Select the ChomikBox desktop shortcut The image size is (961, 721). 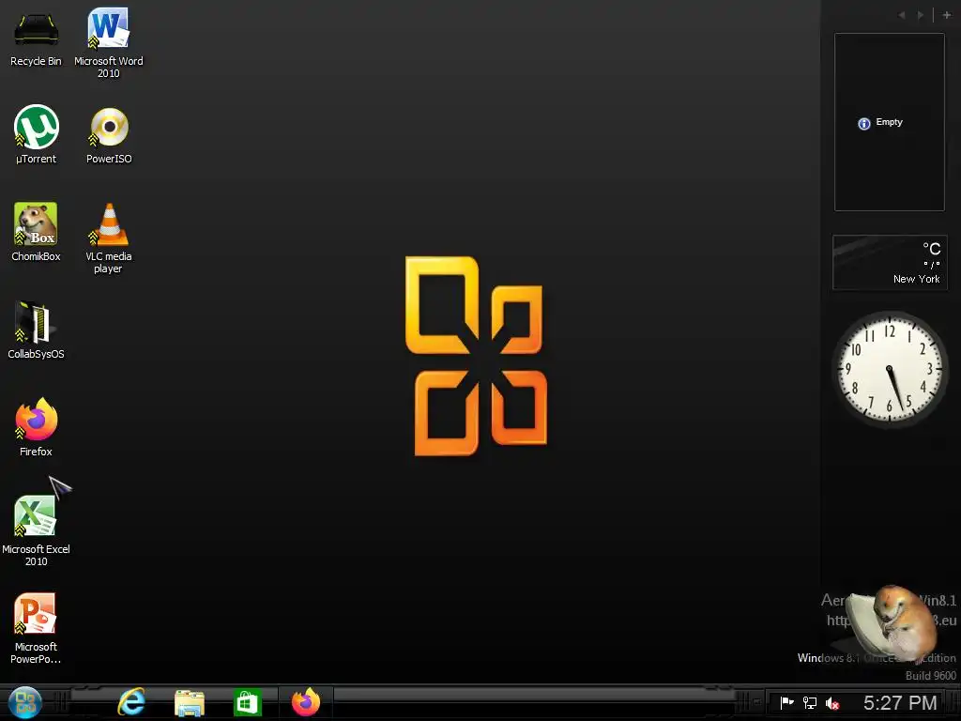[36, 233]
